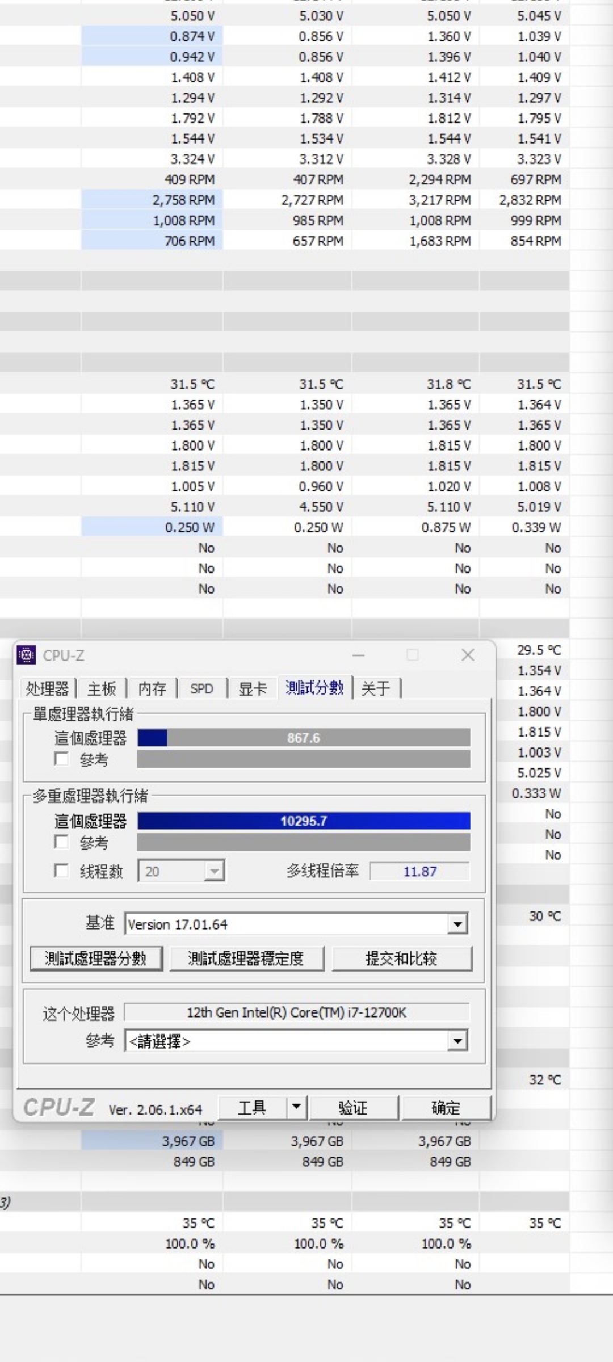613x1362 pixels.
Task: Click the 409 RPM value
Action: click(190, 179)
